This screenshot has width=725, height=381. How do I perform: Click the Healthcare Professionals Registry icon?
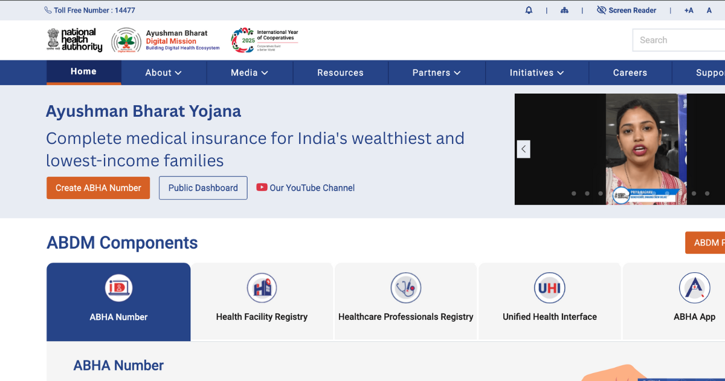pyautogui.click(x=405, y=288)
